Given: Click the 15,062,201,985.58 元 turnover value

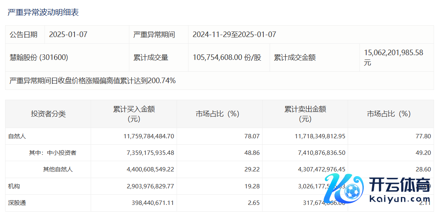Looking at the screenshot, I should tap(393, 57).
